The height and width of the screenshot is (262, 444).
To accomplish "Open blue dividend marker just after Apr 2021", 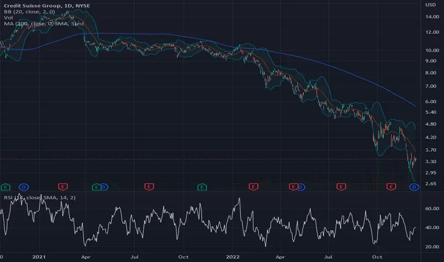I will pyautogui.click(x=104, y=187).
